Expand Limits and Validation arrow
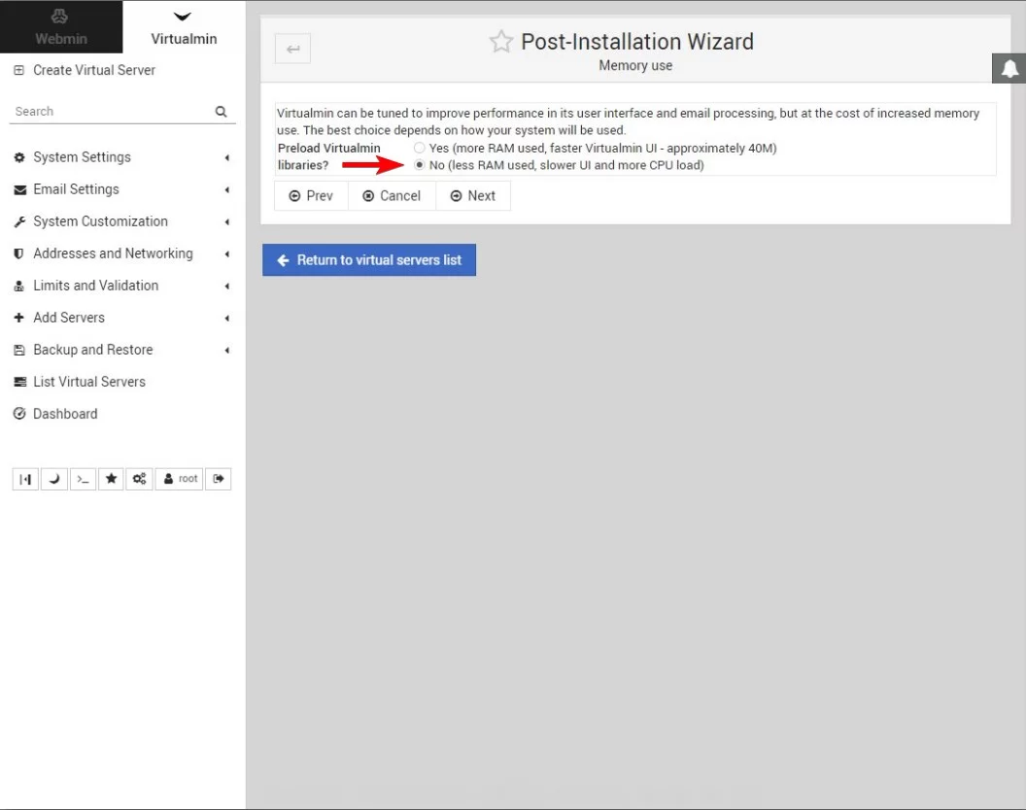 (227, 286)
